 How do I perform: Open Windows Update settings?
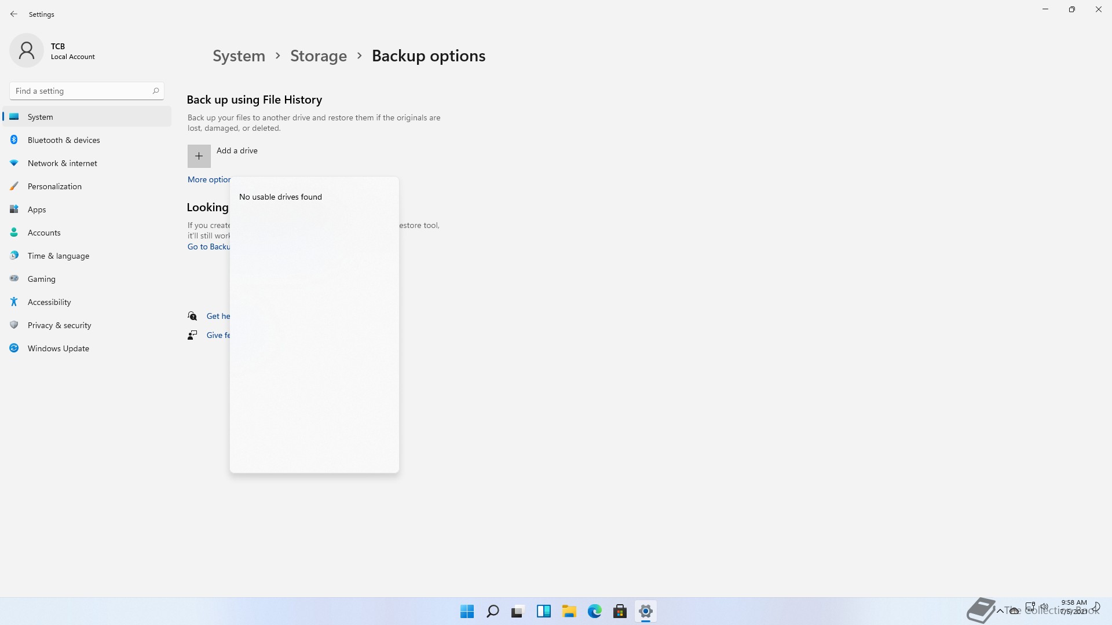click(87, 348)
